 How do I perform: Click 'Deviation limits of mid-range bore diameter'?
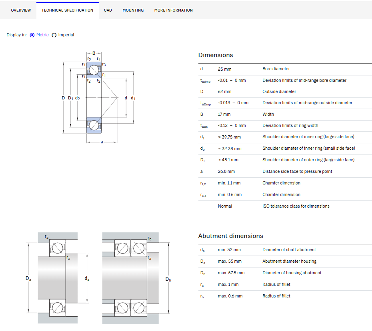coord(304,80)
